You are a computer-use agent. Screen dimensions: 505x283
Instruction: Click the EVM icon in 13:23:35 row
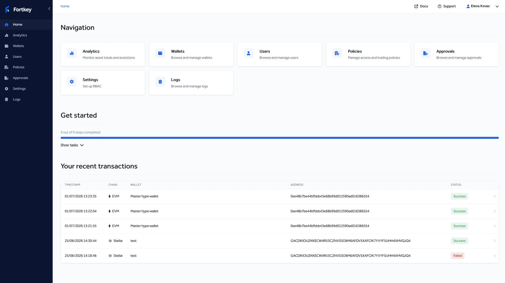tap(110, 196)
